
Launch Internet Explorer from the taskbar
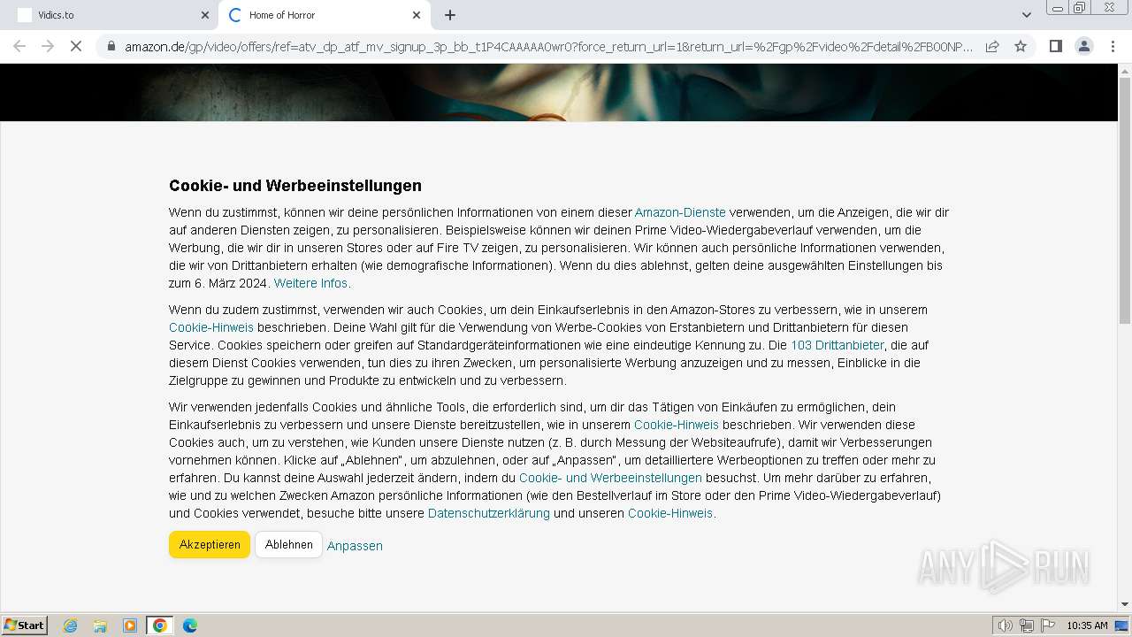pyautogui.click(x=70, y=625)
